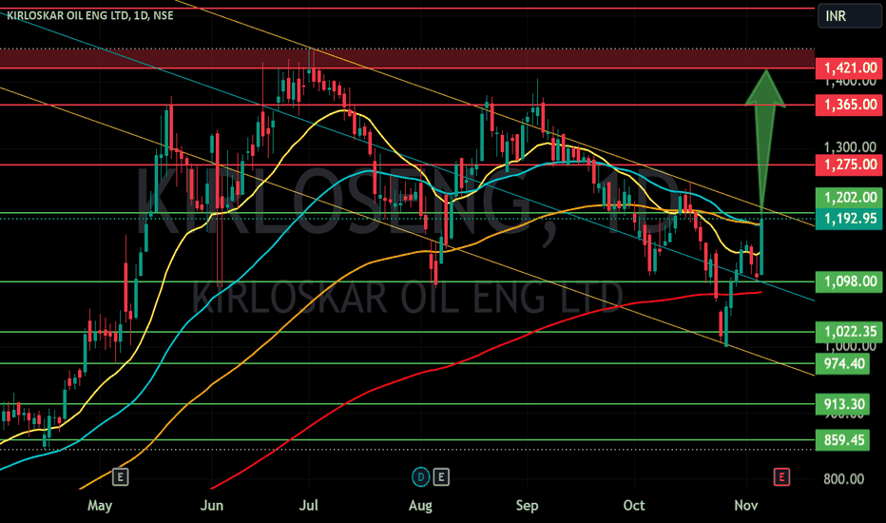Viewport: 886px width, 523px height.
Task: Select the 1,275.00 resistance price label
Action: coord(849,165)
